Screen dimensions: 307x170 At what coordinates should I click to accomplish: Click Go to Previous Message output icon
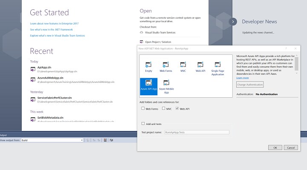click(x=94, y=140)
